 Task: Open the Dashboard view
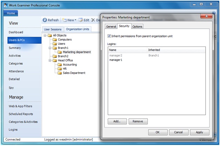16,32
